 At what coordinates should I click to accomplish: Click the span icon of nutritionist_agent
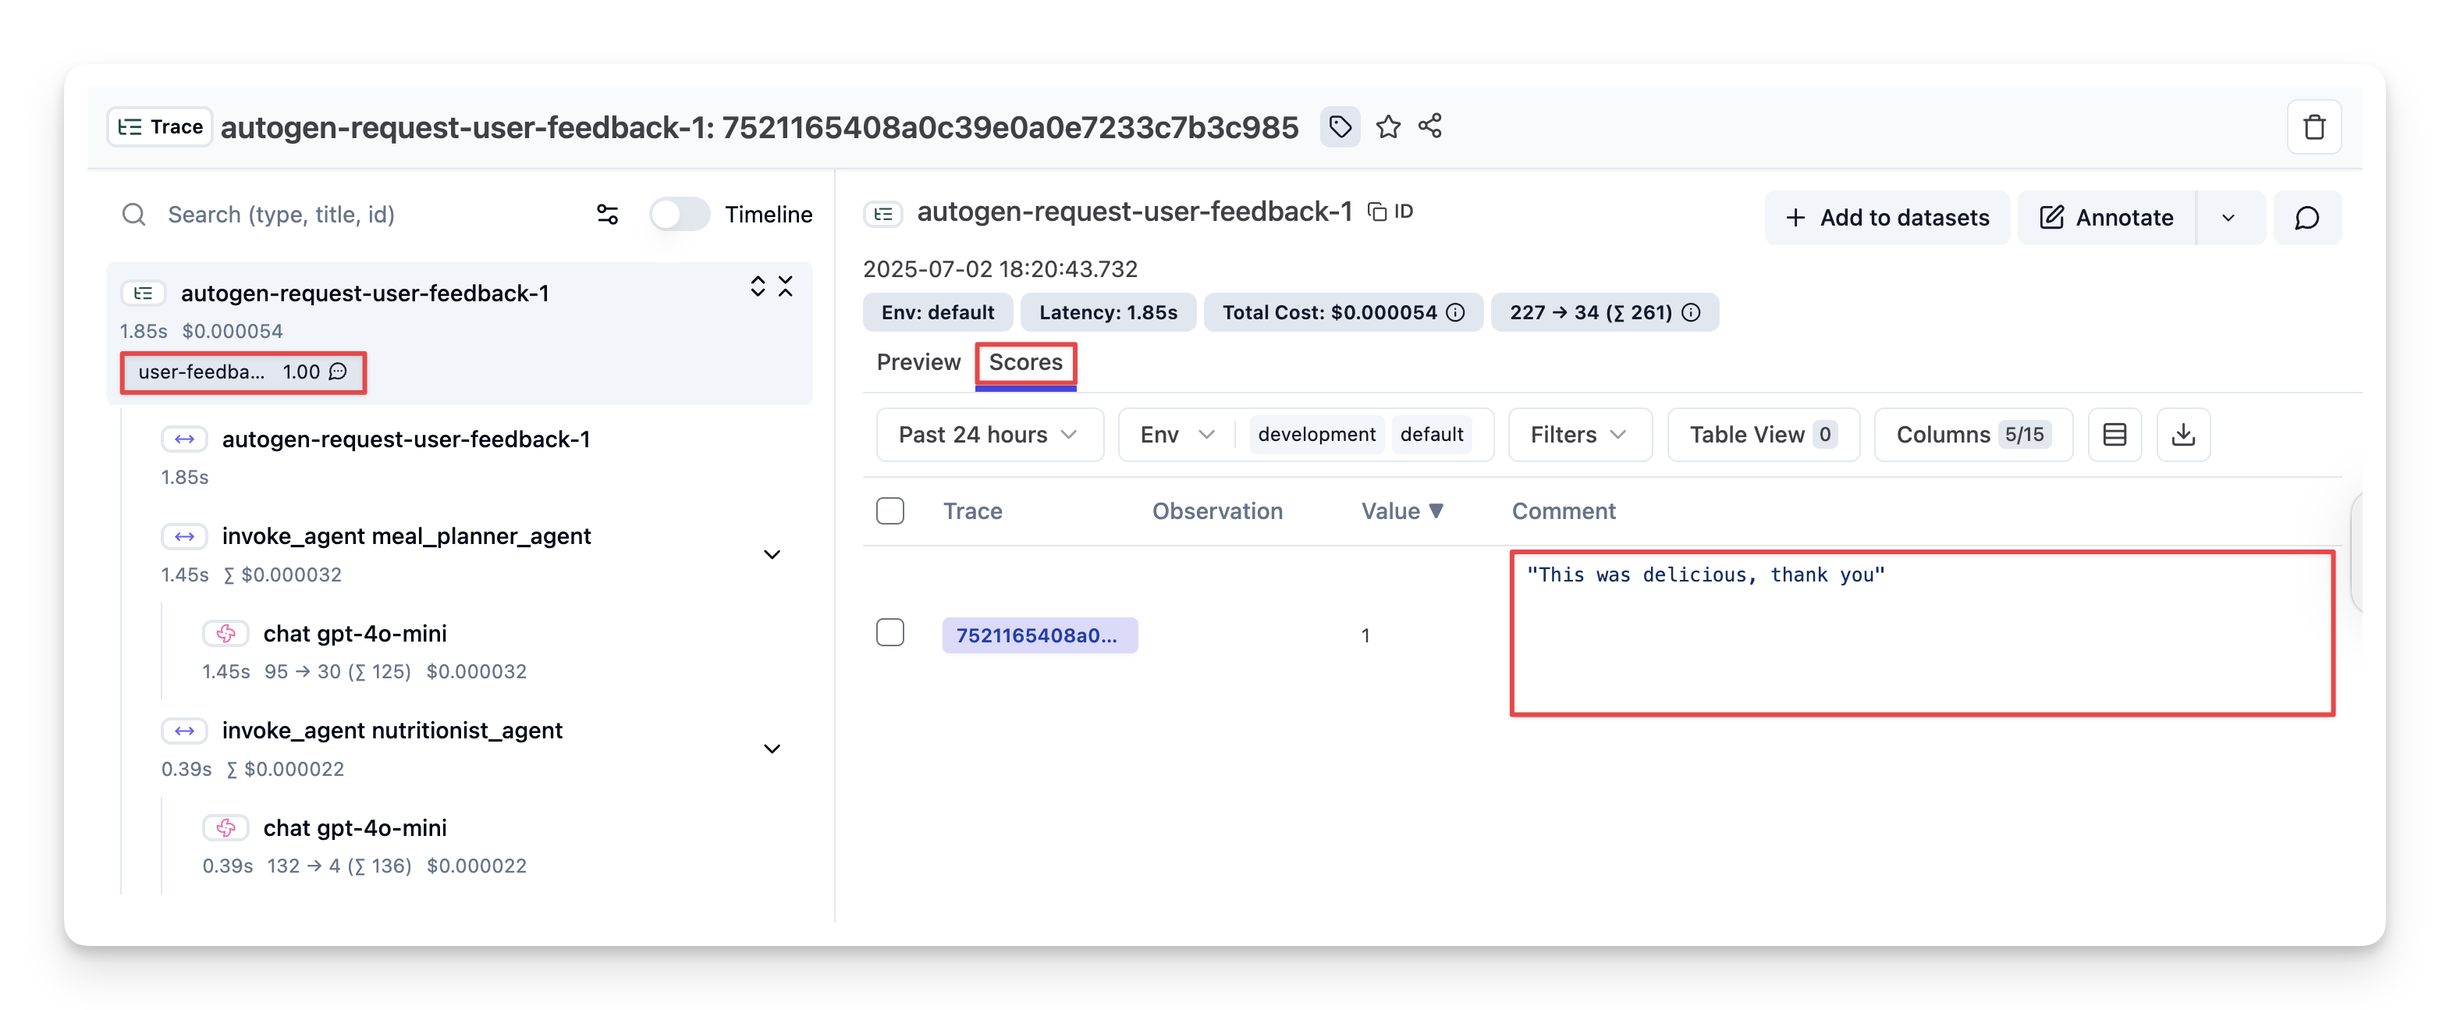pyautogui.click(x=184, y=731)
